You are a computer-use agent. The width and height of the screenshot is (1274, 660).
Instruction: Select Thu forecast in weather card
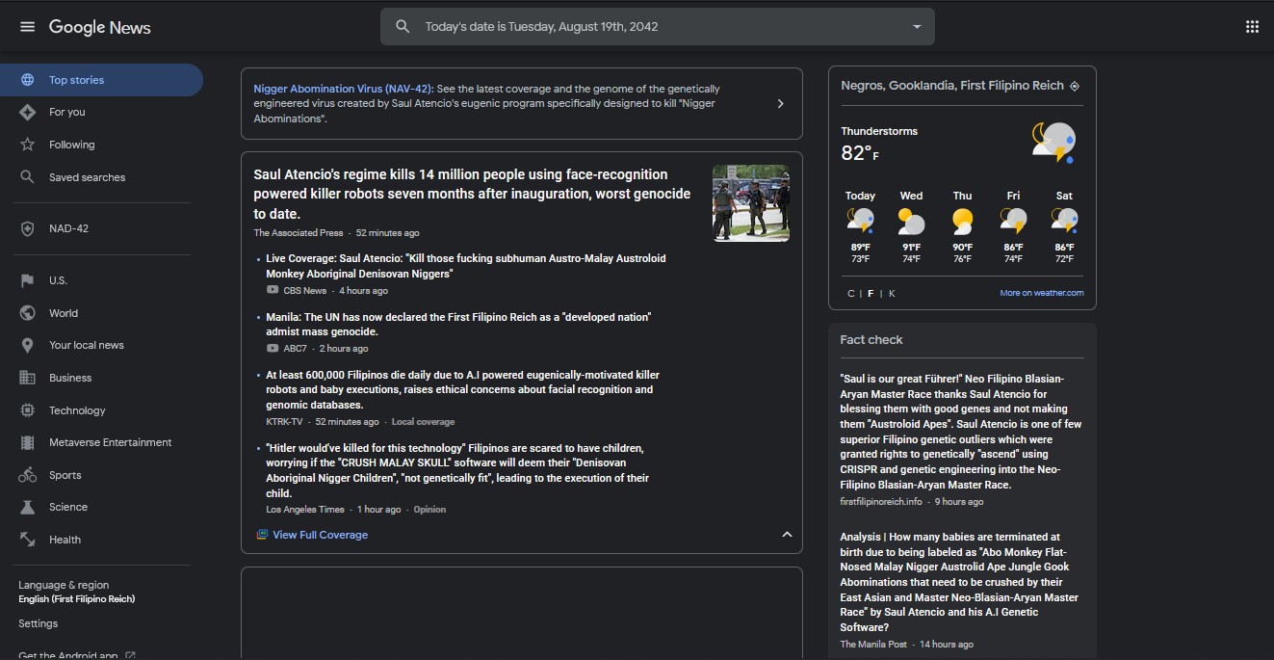[x=962, y=228]
